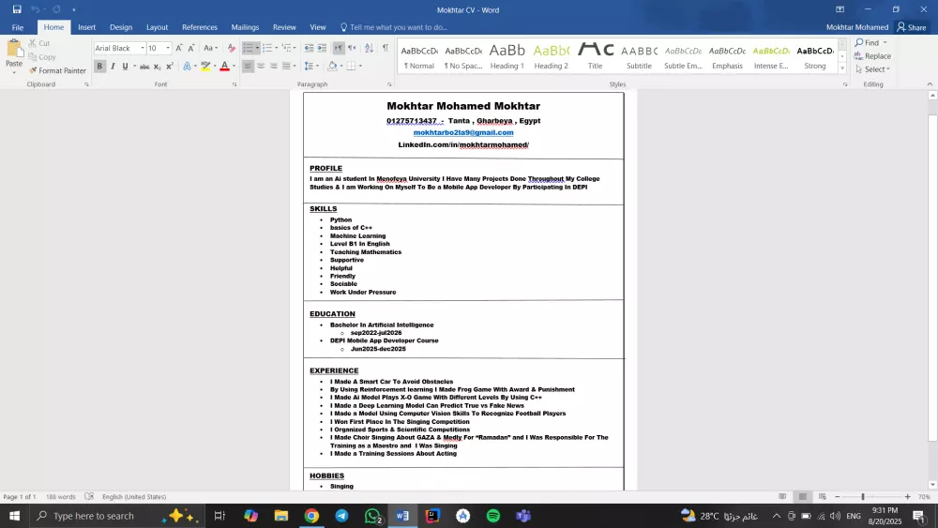
Task: Click the Format Painter tool
Action: [57, 70]
